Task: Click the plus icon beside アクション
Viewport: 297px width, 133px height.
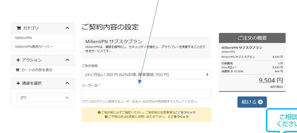Action: (18, 60)
